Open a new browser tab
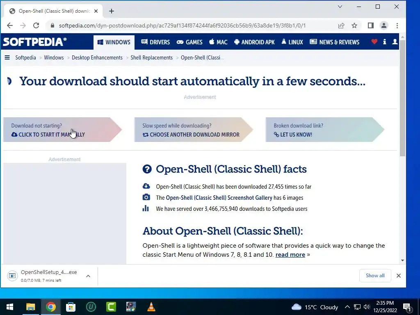The width and height of the screenshot is (420, 315). click(x=112, y=11)
